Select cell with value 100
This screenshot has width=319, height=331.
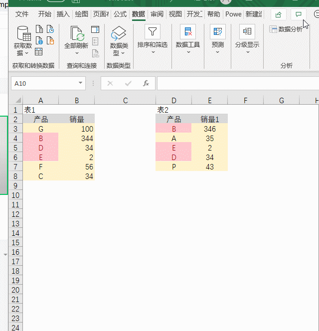click(77, 129)
